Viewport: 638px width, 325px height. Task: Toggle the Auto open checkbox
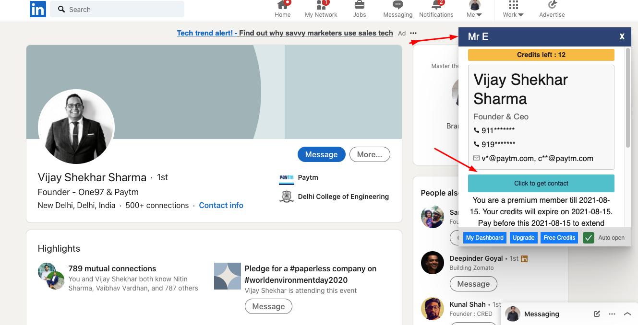589,238
